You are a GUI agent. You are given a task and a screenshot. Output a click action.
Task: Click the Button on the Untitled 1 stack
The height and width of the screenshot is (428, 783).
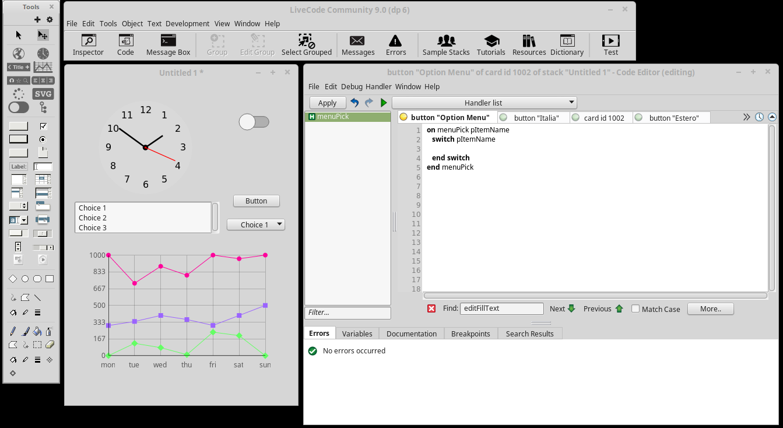pos(256,201)
